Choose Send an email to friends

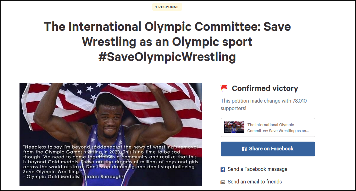[x=254, y=182]
